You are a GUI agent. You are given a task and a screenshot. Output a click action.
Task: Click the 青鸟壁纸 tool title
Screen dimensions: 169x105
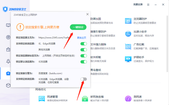[95, 70]
